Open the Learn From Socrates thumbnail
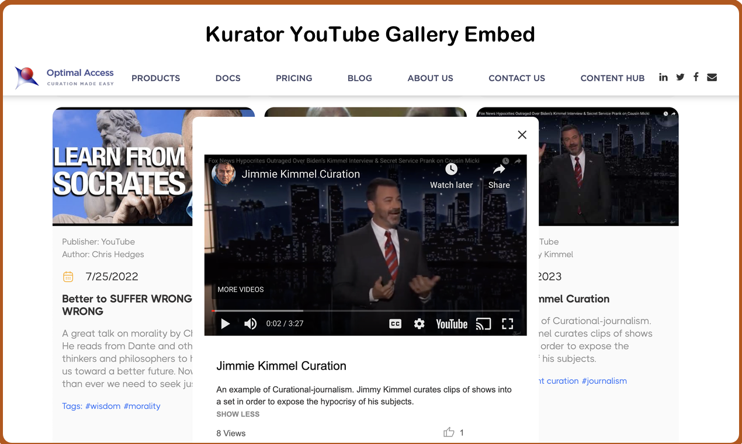 pyautogui.click(x=123, y=166)
